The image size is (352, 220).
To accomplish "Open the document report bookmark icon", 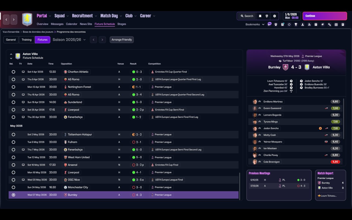I will 316,24.
